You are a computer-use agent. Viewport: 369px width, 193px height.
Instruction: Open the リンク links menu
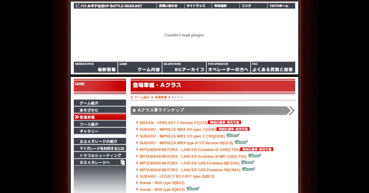click(x=254, y=6)
